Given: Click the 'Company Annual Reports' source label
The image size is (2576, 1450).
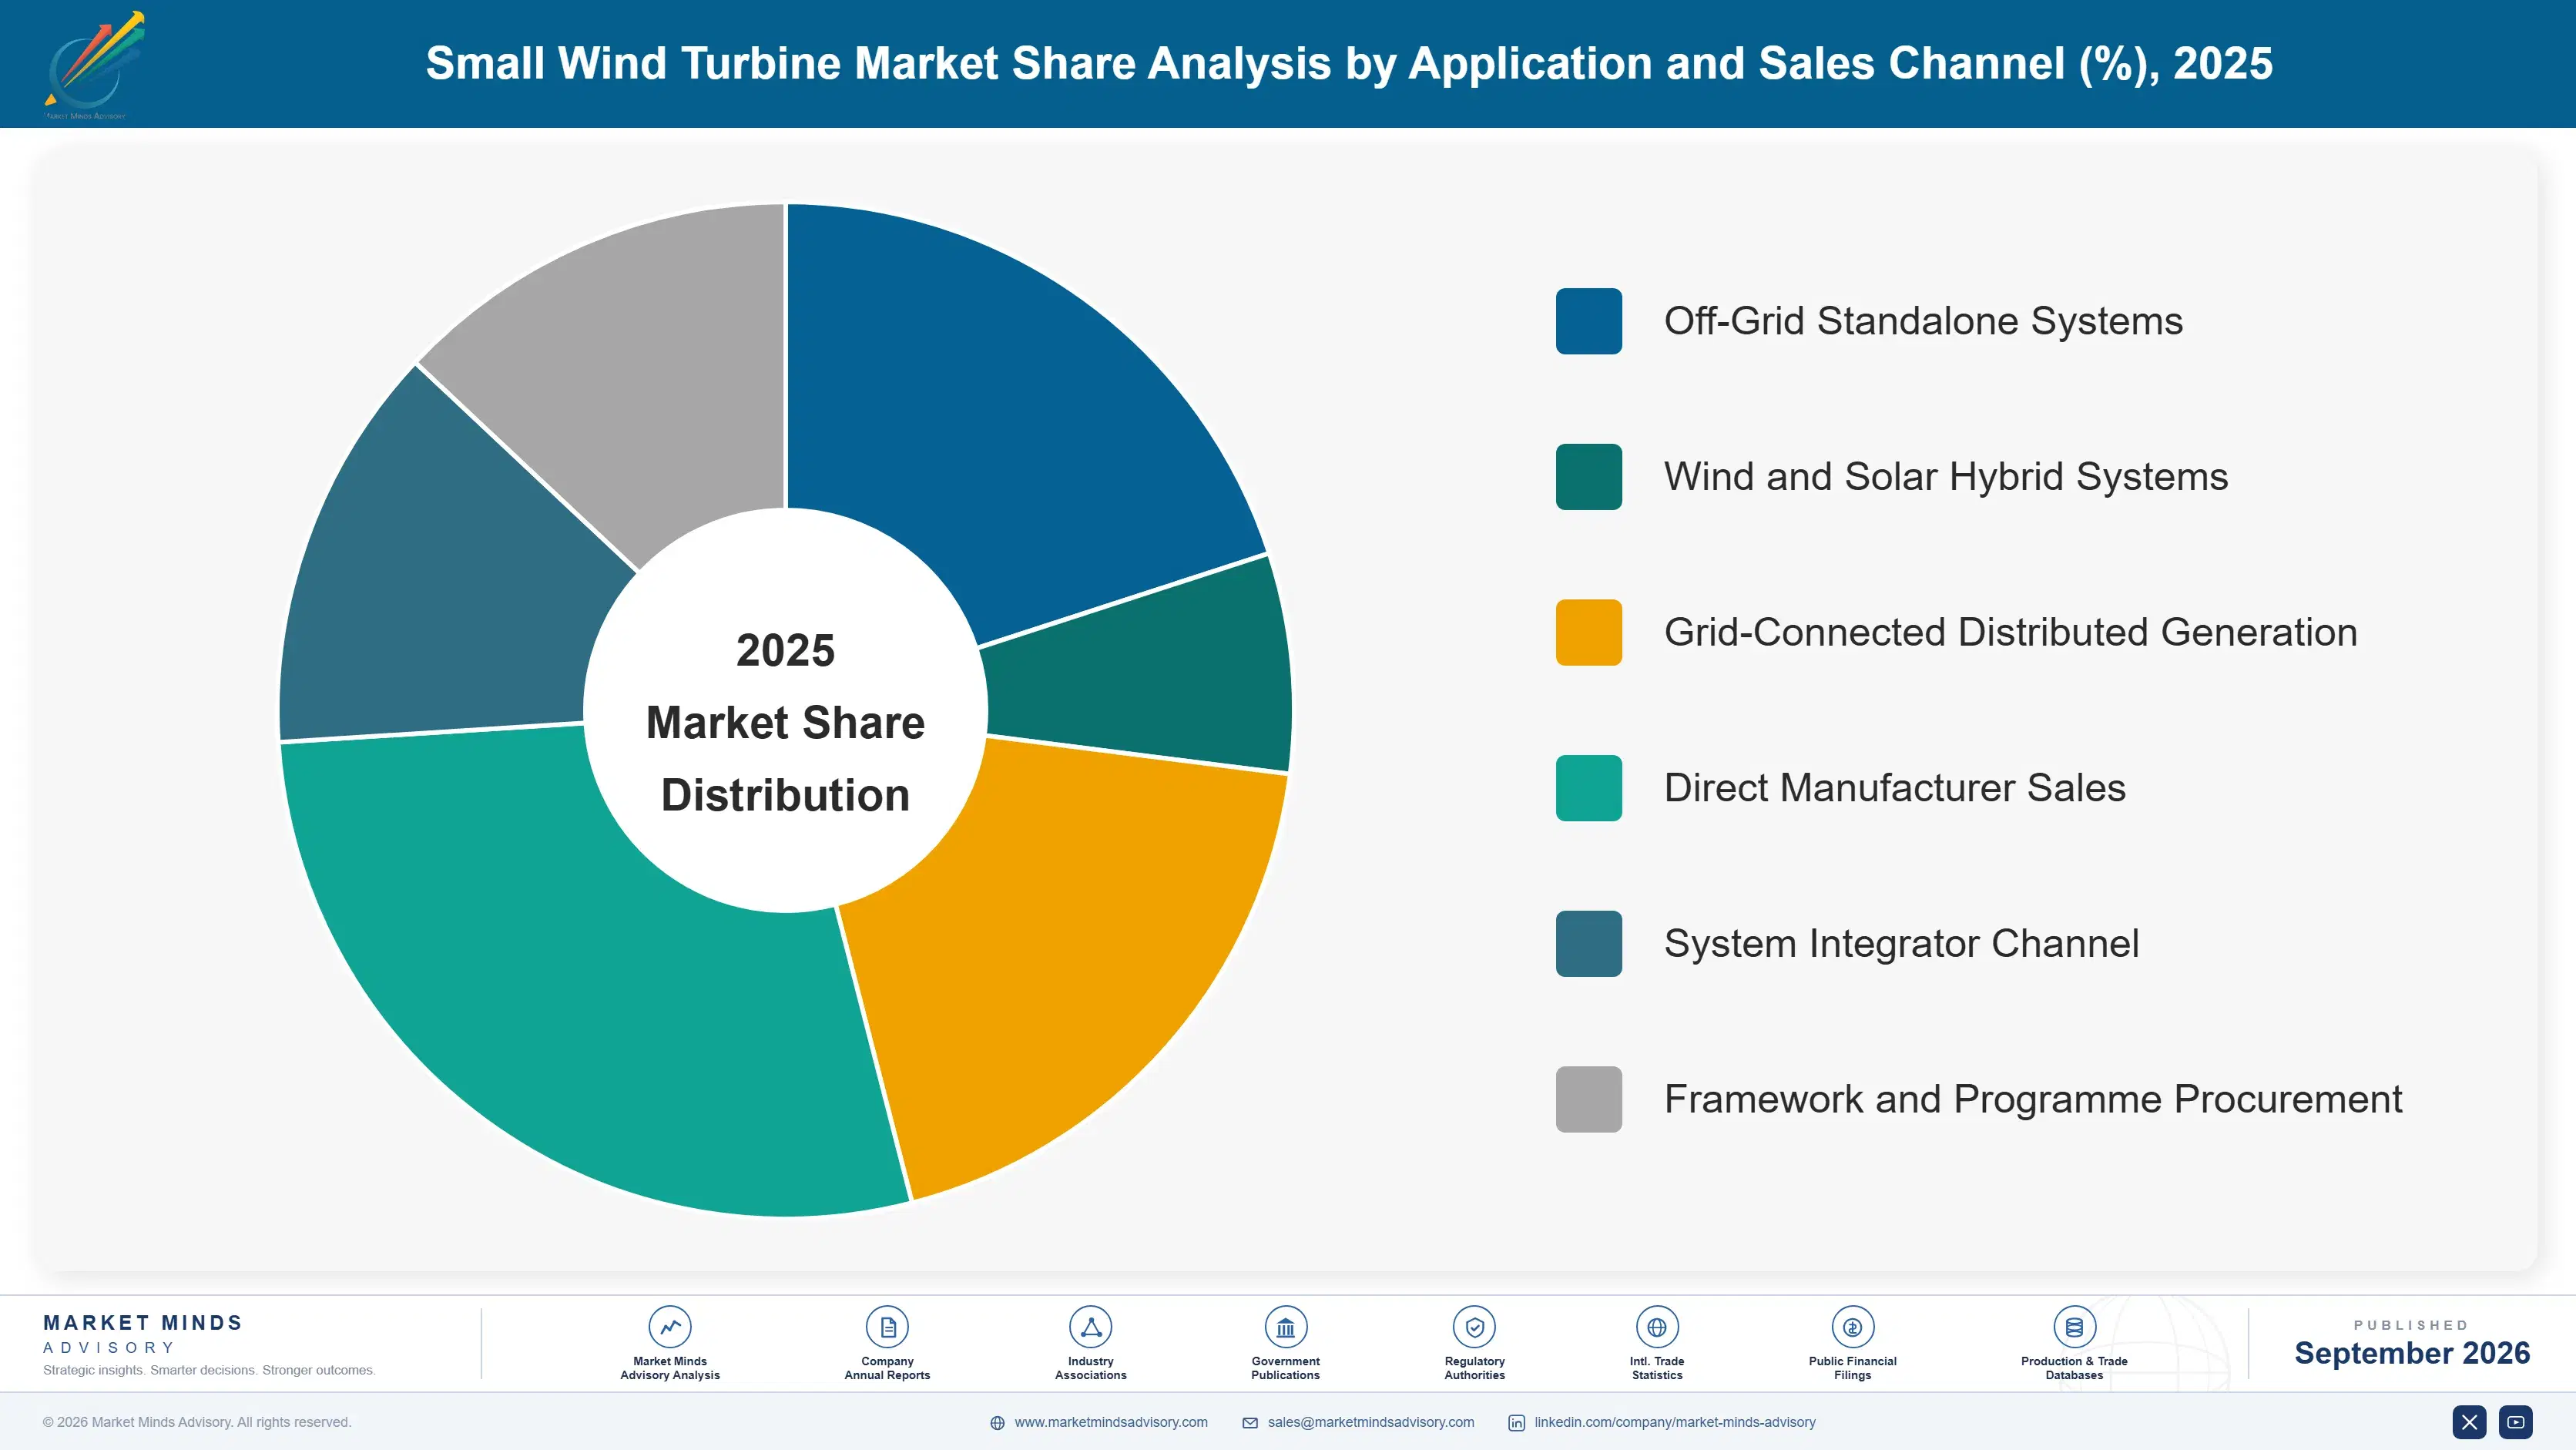Looking at the screenshot, I should (887, 1368).
